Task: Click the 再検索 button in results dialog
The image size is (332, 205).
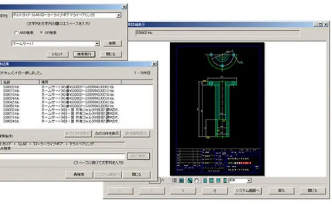Action: [x=79, y=175]
